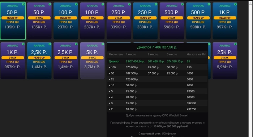
Task: Select the 1K P. Heads-Up tournament card
Action: (225, 21)
